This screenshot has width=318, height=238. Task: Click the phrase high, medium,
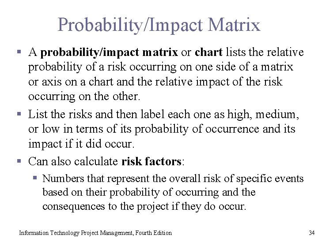(263, 115)
